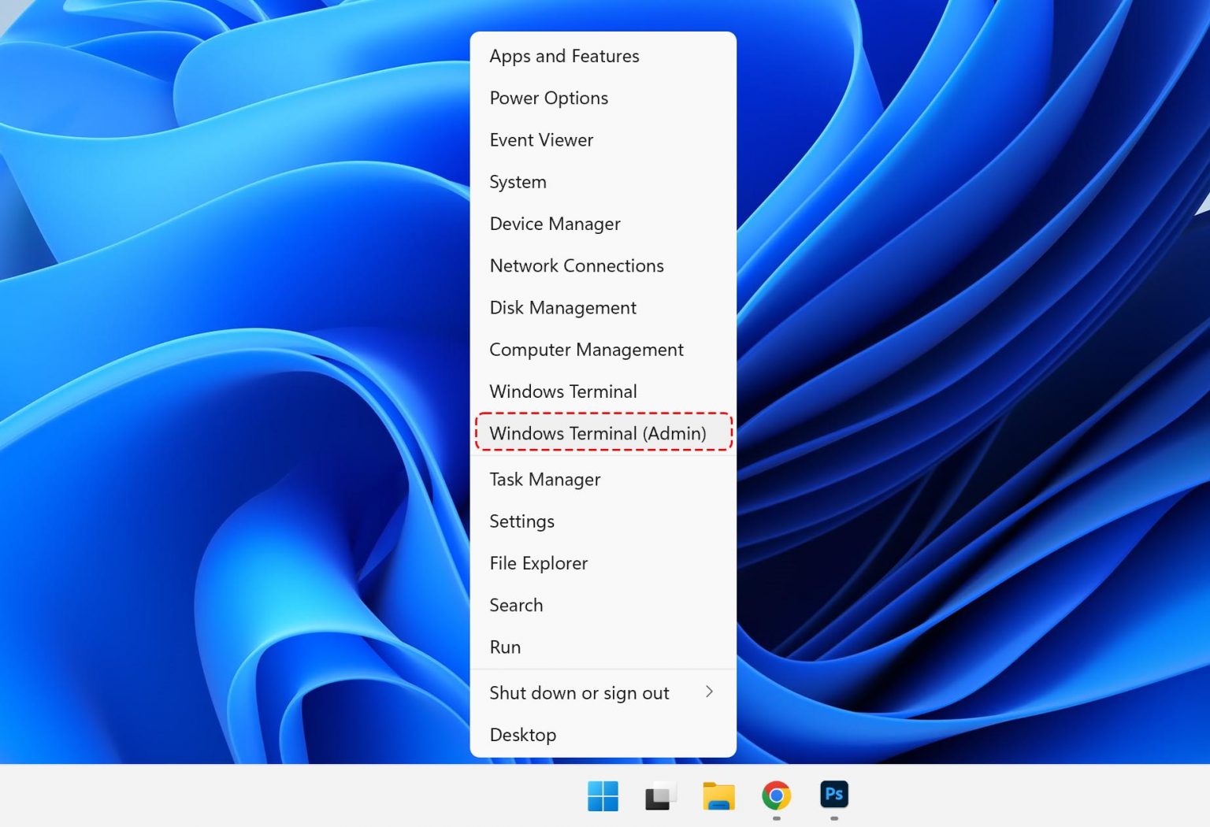Screen dimensions: 1210x827
Task: View Network Connections
Action: click(x=576, y=265)
